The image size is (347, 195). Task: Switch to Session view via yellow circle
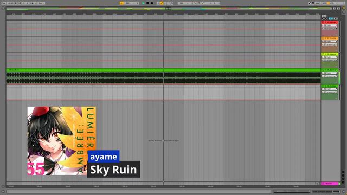click(x=344, y=8)
